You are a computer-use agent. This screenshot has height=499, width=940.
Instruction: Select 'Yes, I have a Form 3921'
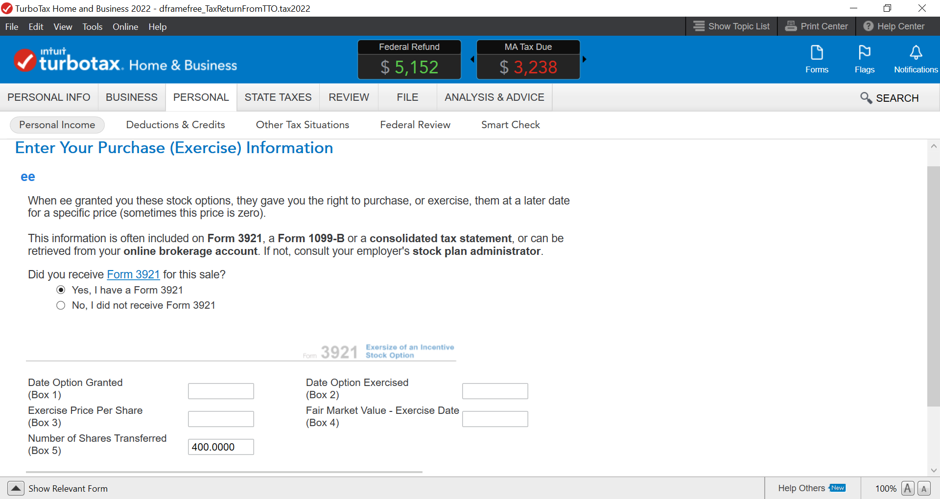pos(61,290)
